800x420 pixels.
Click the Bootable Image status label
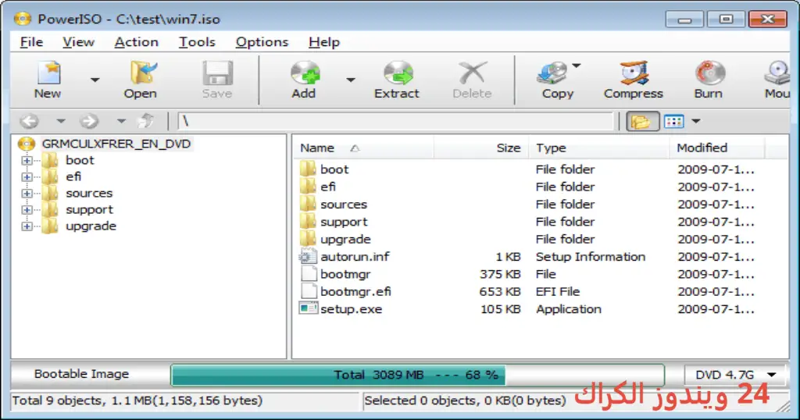[x=81, y=374]
